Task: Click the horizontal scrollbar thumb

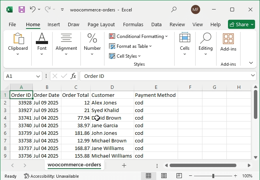Action: coord(203,165)
